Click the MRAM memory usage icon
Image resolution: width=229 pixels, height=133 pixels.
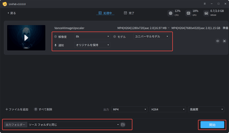point(206,13)
